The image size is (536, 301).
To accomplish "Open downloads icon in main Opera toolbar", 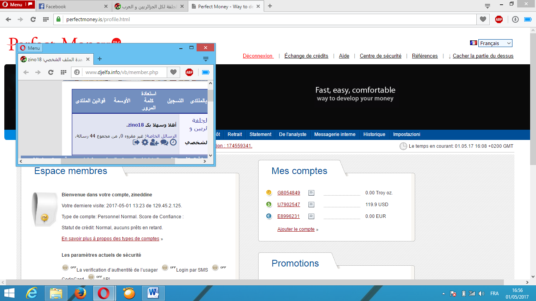I will [x=516, y=19].
